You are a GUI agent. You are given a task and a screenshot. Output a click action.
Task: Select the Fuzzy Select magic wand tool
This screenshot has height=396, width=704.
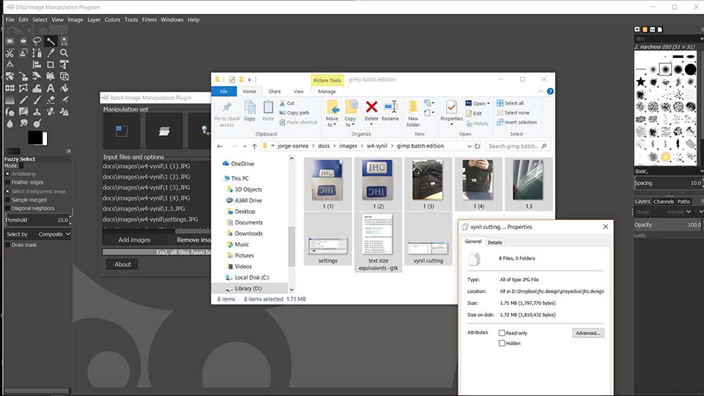pos(51,41)
